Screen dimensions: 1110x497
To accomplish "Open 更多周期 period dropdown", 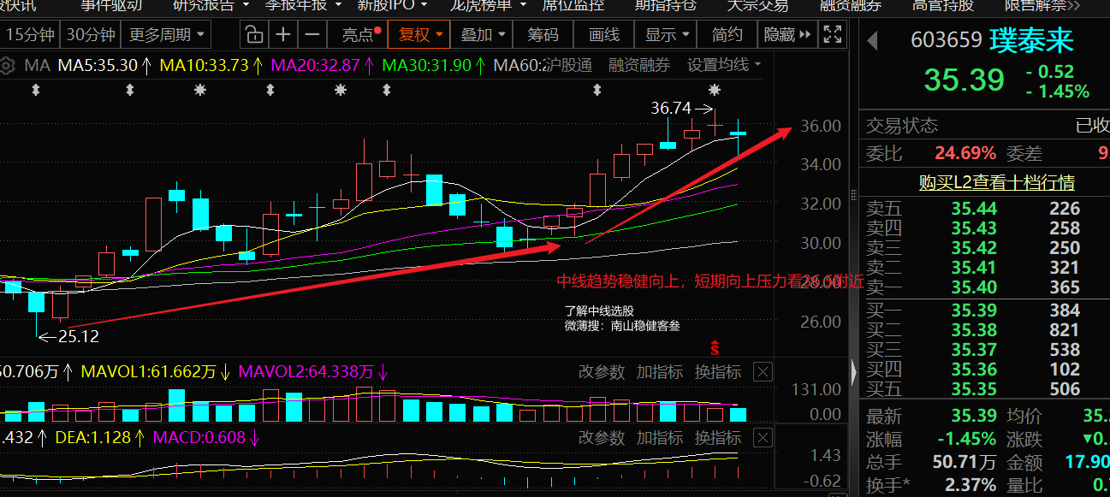I will coord(167,35).
